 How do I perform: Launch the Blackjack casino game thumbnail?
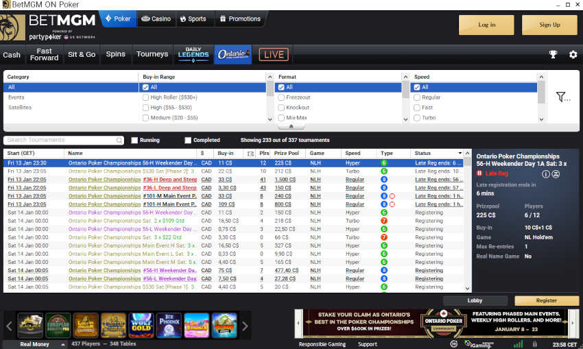(30, 325)
